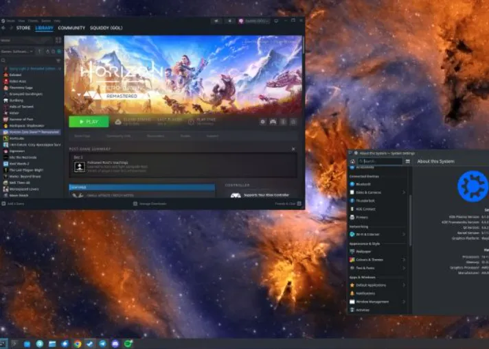Viewport: 489px width, 349px height.
Task: Open the Games menu in Steam
Action: tap(46, 21)
